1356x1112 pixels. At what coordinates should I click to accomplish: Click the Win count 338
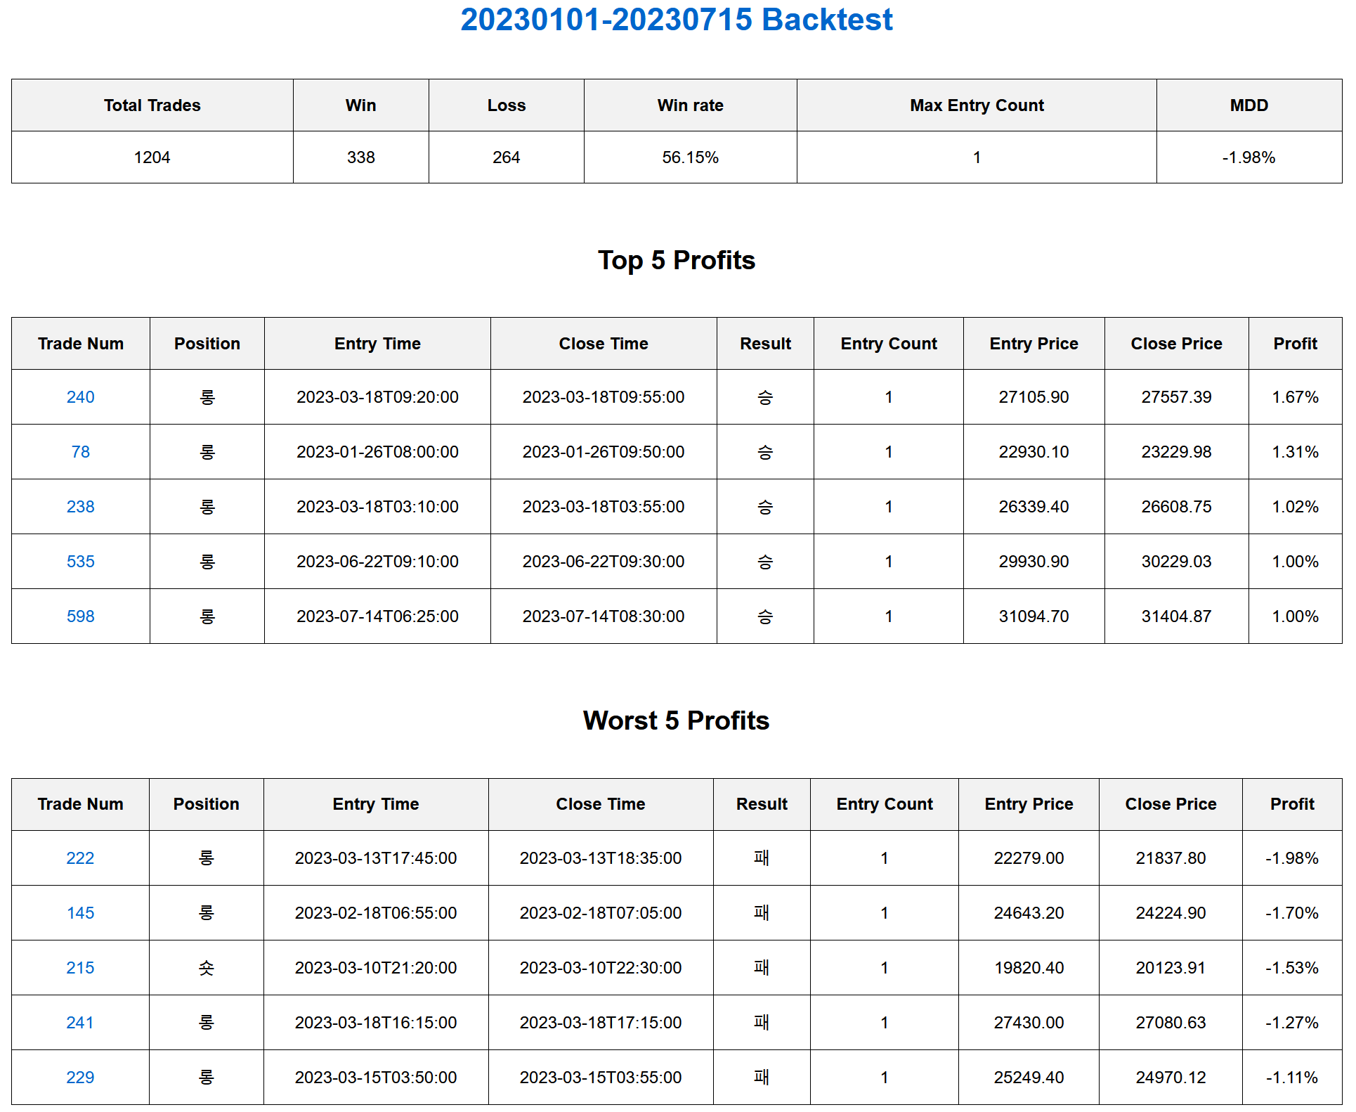pyautogui.click(x=360, y=157)
